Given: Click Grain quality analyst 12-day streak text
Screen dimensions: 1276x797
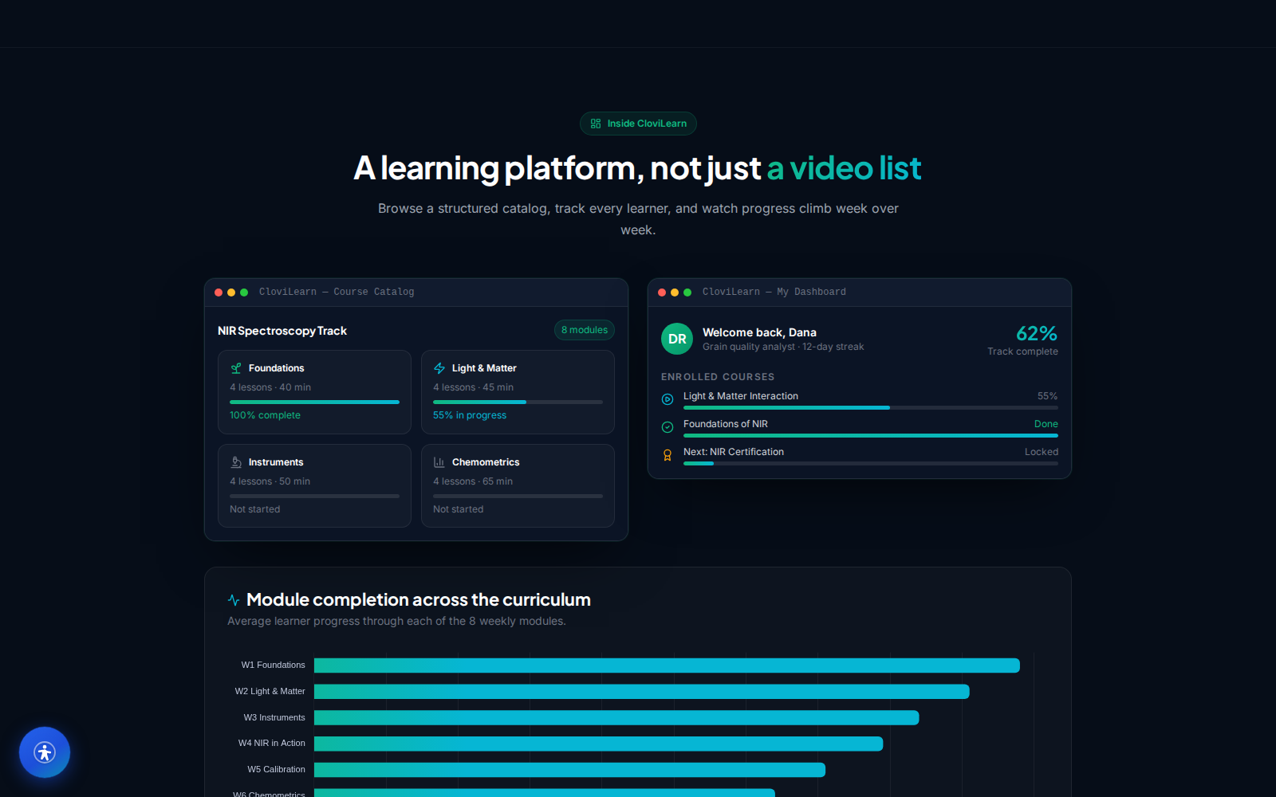Looking at the screenshot, I should [783, 347].
